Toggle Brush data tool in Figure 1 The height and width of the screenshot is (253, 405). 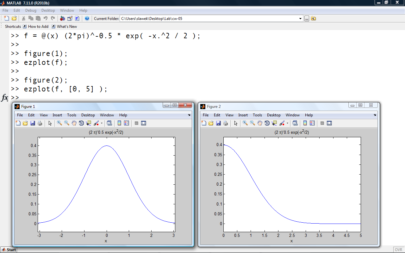click(x=97, y=123)
